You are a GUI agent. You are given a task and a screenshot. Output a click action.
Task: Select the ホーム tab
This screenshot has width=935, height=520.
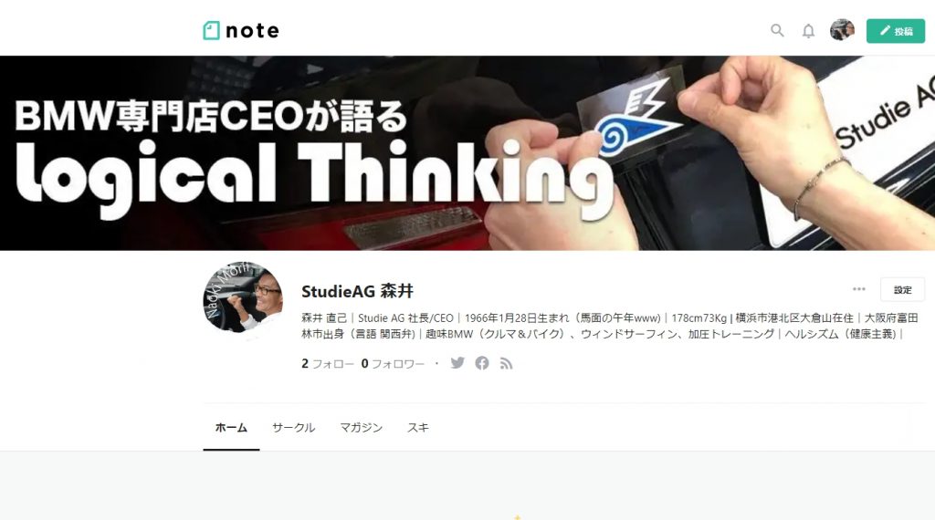tap(231, 428)
